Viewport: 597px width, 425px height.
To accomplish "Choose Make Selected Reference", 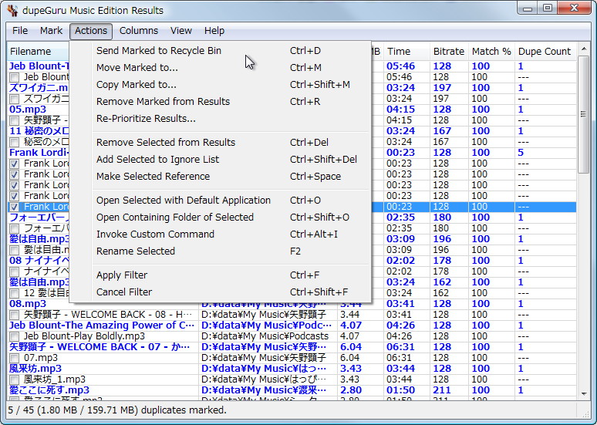I will click(220, 177).
